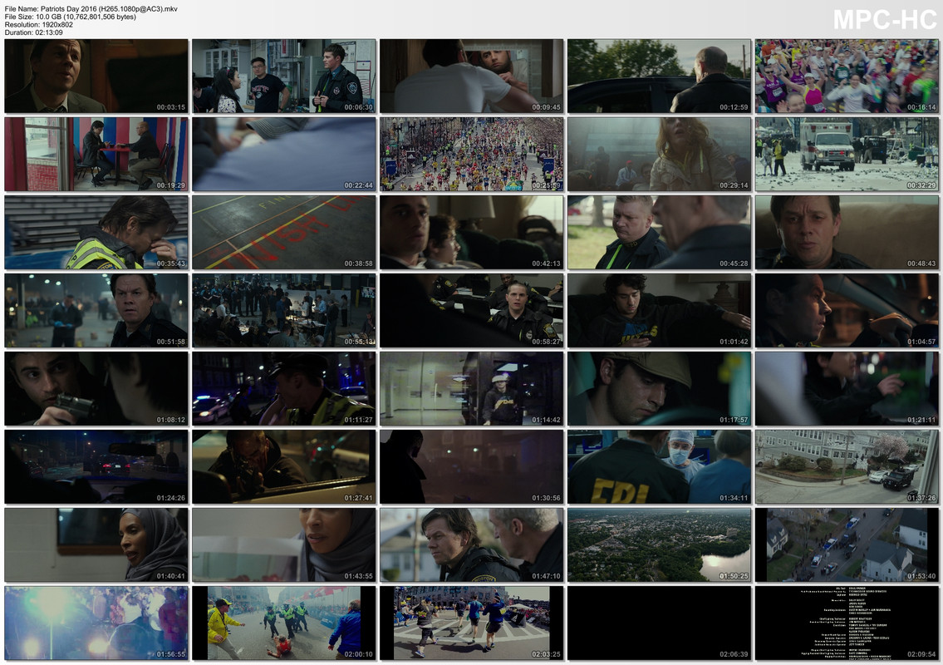Open the frame at 00:06:30

pos(284,76)
